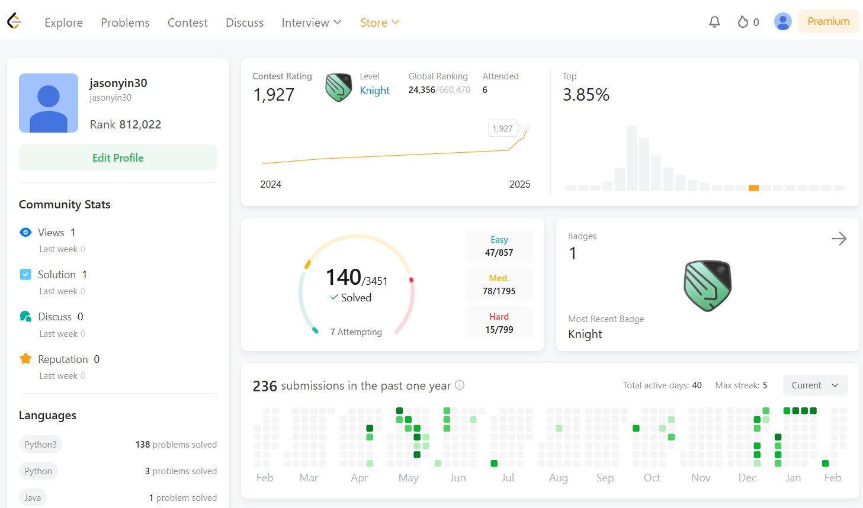Click the streak counter number 0
Screen dimensions: 863x508
(756, 22)
